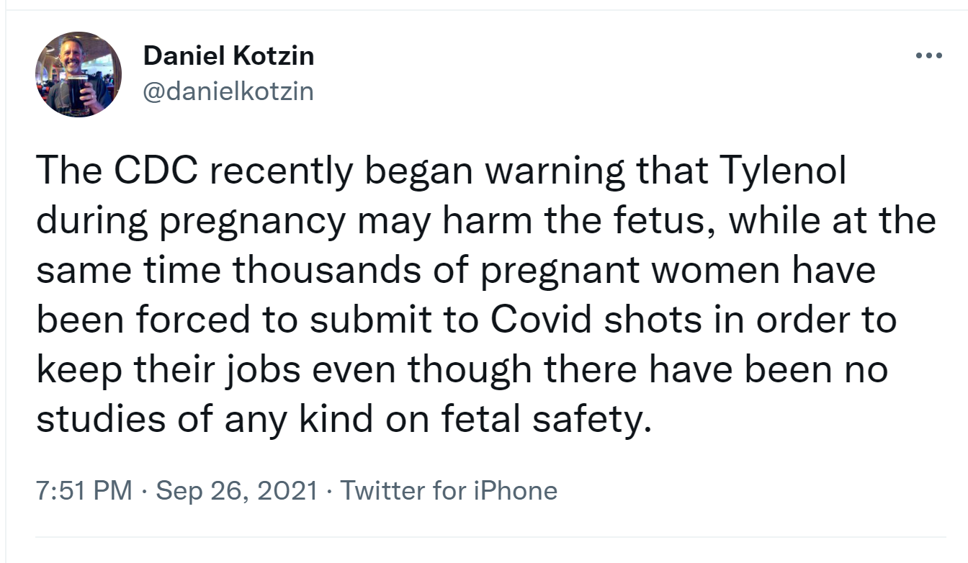Open the Twitter for iPhone source link
968x563 pixels.
point(449,490)
